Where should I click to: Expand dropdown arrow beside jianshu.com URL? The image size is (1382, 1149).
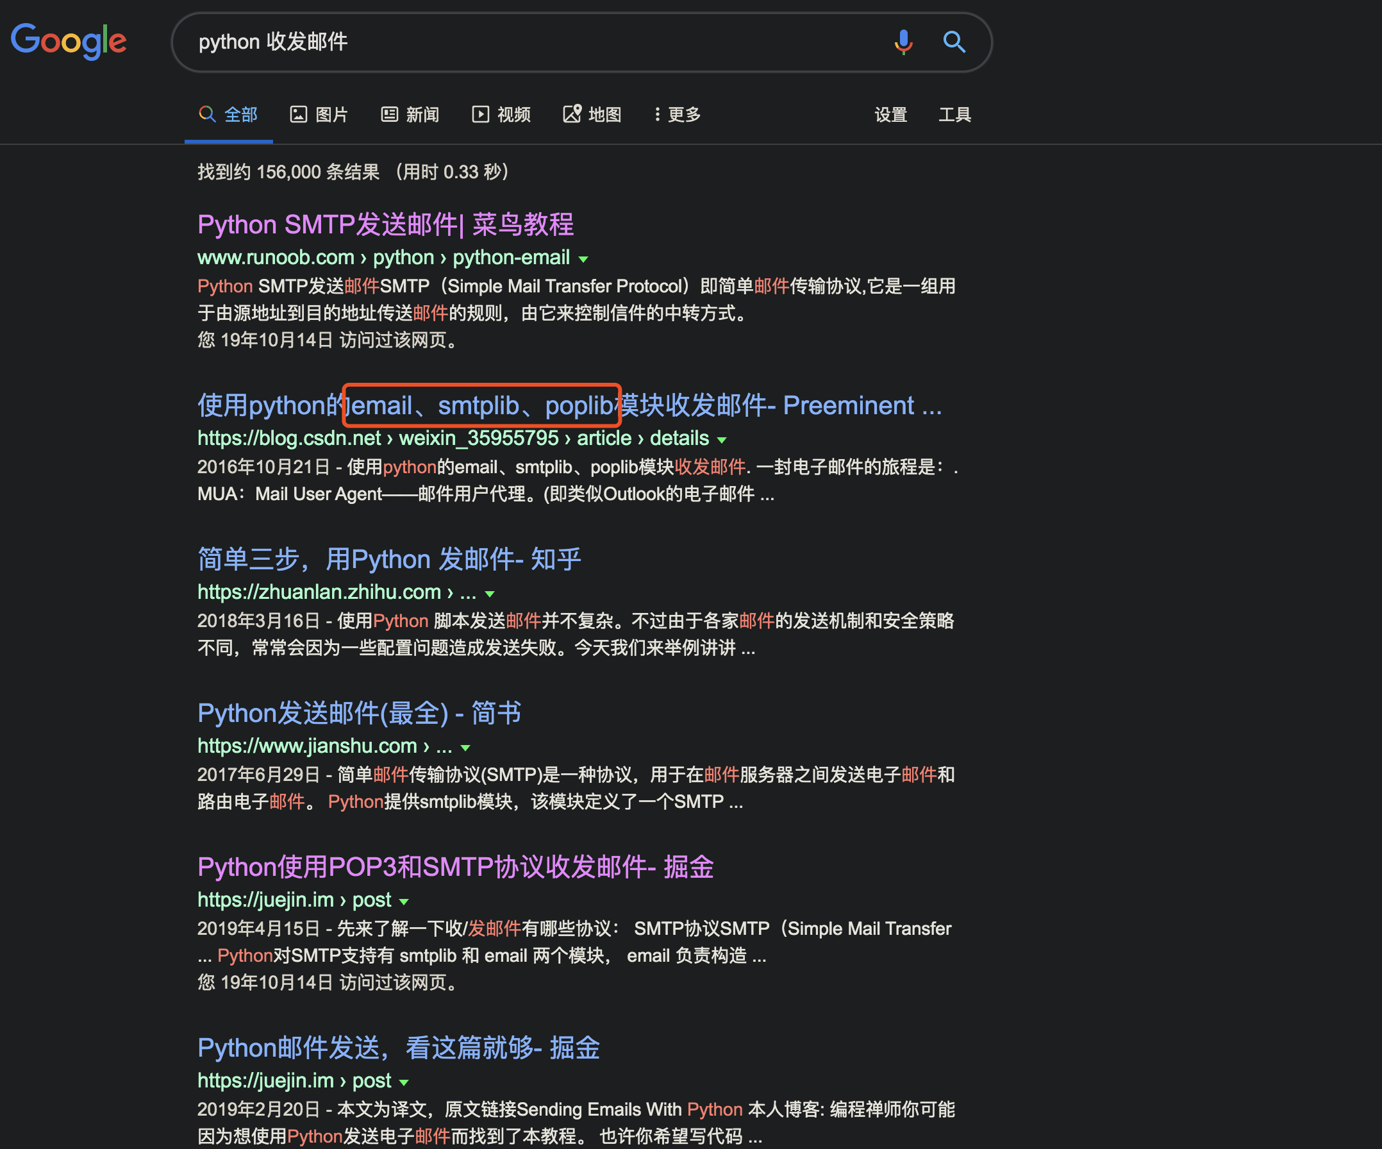point(466,748)
